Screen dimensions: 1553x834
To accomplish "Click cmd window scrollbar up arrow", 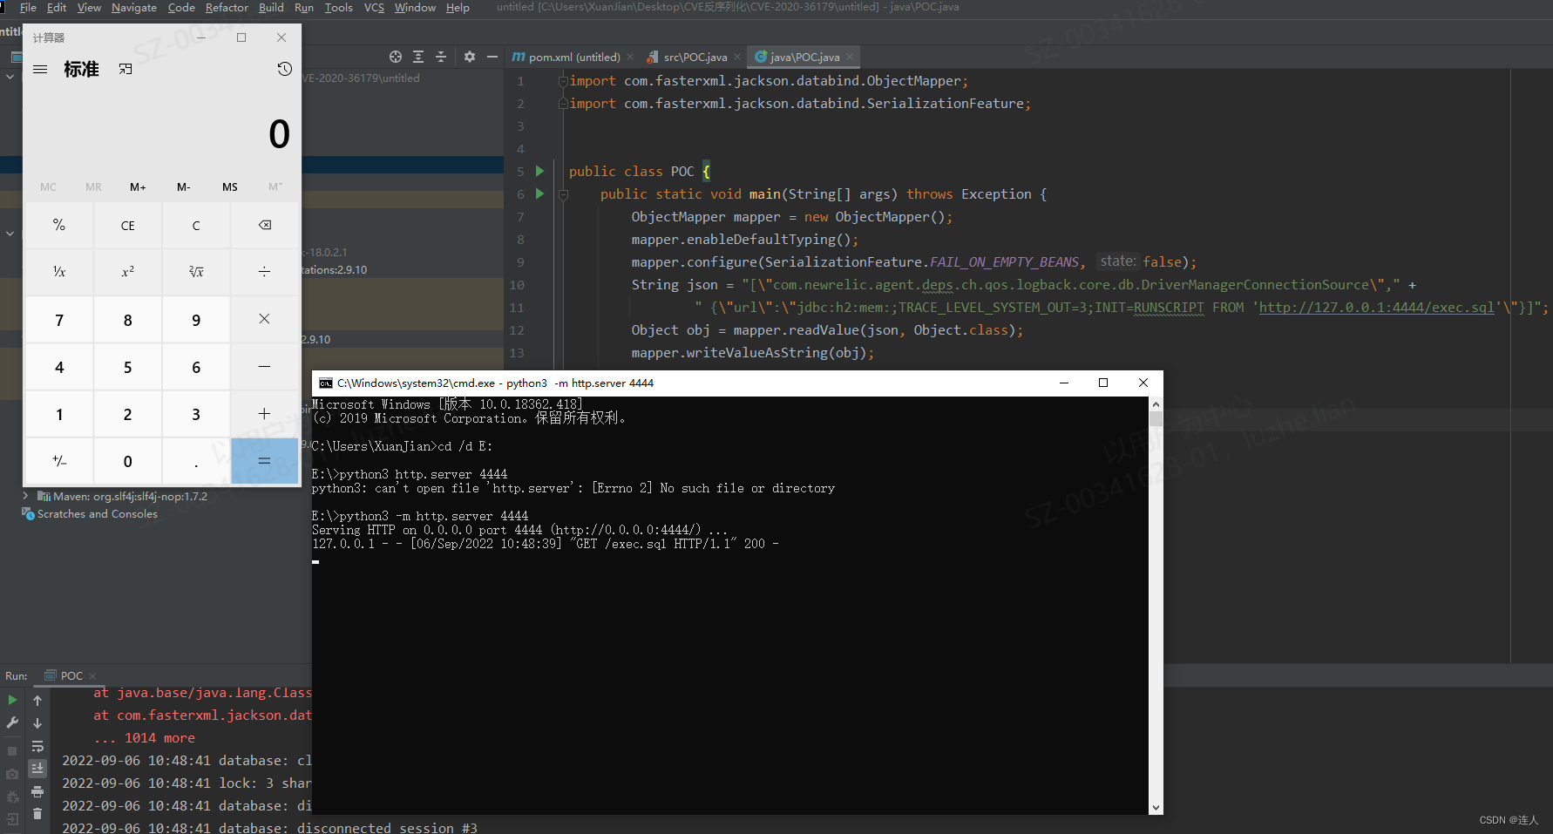I will click(1156, 404).
